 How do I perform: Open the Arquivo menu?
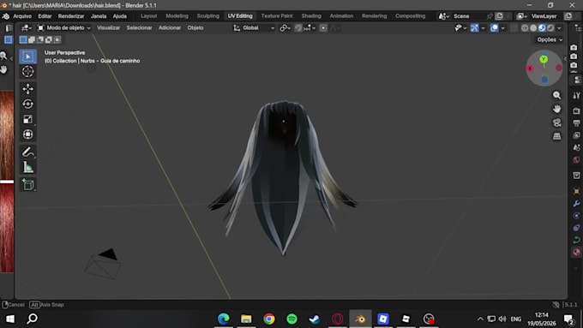point(22,16)
